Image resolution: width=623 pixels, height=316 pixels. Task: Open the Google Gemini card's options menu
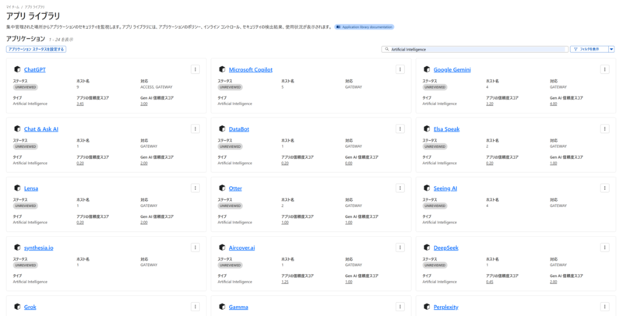[605, 69]
